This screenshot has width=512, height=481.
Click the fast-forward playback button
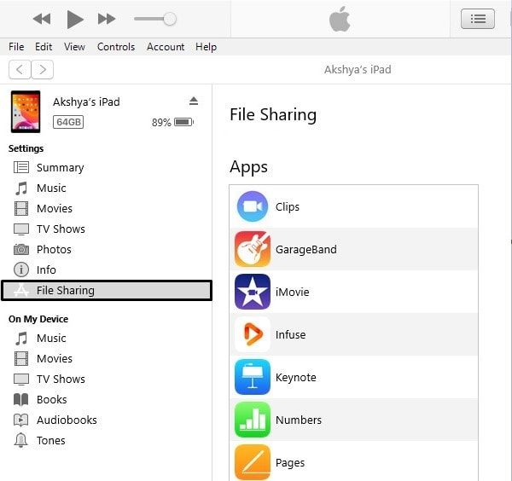(x=107, y=19)
